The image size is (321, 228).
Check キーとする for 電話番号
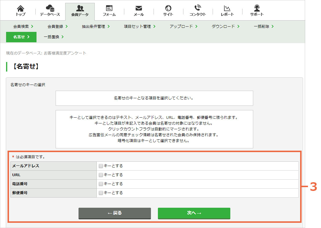[101, 184]
